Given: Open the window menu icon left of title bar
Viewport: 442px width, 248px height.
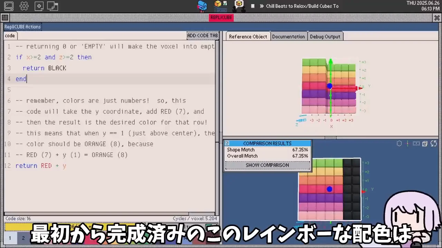Looking at the screenshot, I should pos(5,18).
